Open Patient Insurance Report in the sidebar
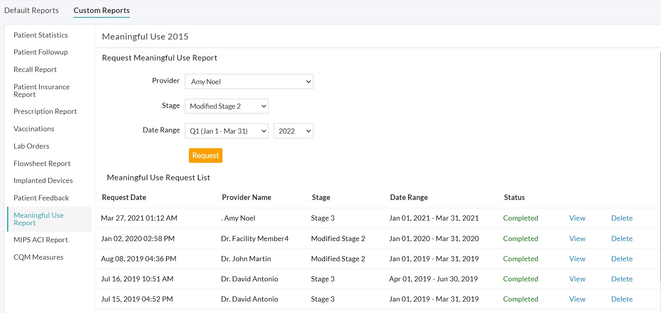This screenshot has height=313, width=661. [41, 91]
